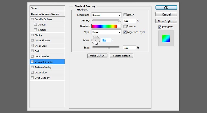Toggle the Preview checkbox
Viewport: 207px width, 113px height.
(x=160, y=27)
